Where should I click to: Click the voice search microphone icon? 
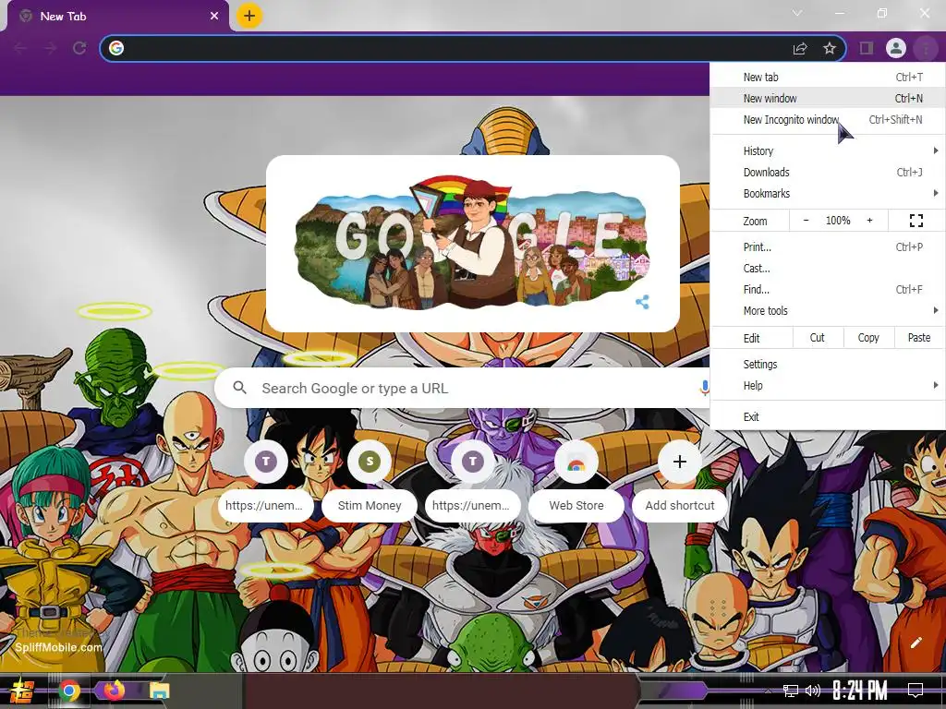[x=703, y=388]
